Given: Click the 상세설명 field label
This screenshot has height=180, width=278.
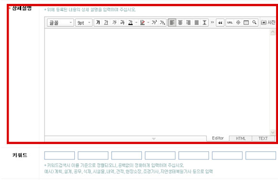Looking at the screenshot, I should [22, 8].
